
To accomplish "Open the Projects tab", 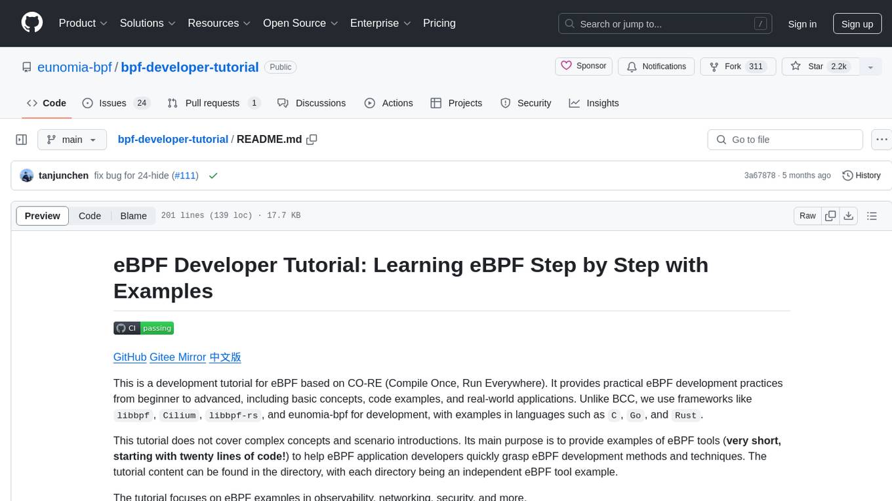I will tap(456, 103).
